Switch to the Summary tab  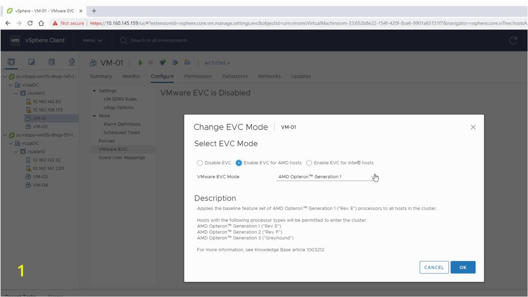pos(101,76)
